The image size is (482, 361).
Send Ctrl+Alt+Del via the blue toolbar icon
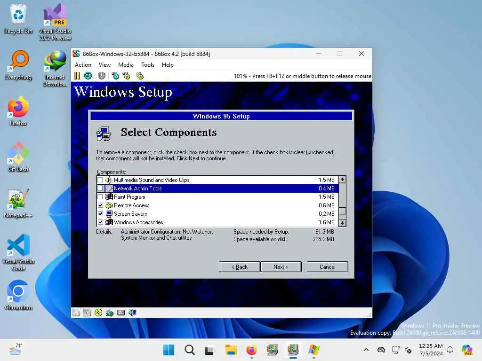click(x=115, y=76)
